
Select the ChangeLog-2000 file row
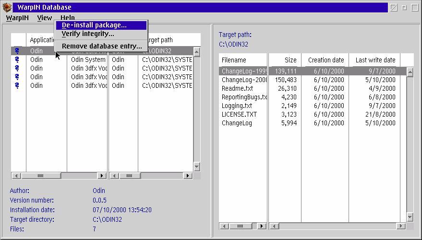pos(313,80)
